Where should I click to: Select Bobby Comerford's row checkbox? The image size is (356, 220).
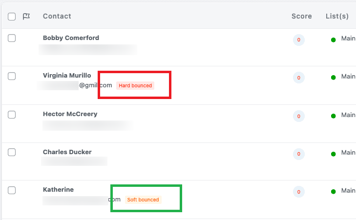tap(12, 38)
